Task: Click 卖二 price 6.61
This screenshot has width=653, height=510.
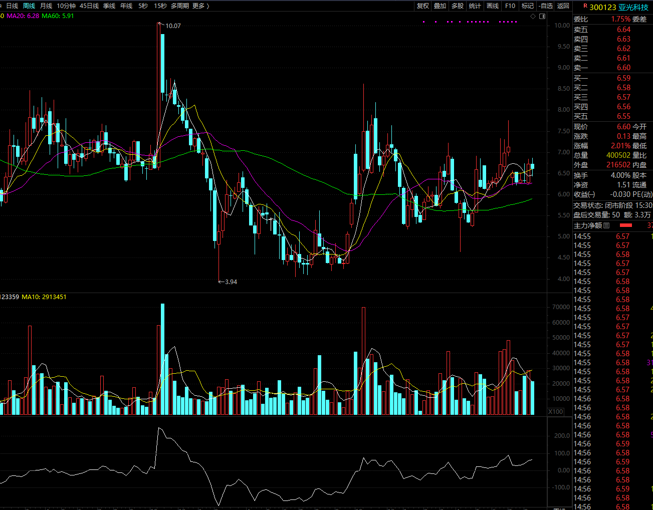Action: click(x=623, y=58)
